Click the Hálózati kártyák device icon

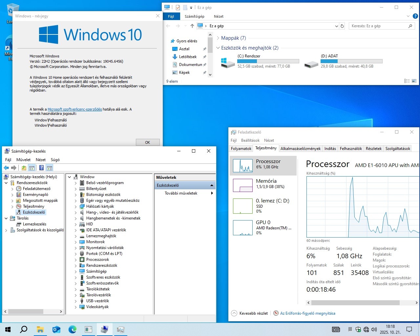pyautogui.click(x=82, y=206)
